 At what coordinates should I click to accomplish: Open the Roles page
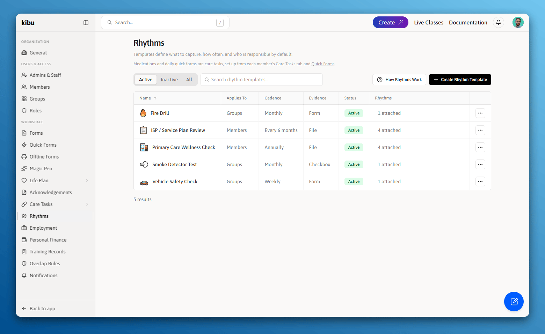pyautogui.click(x=56, y=111)
